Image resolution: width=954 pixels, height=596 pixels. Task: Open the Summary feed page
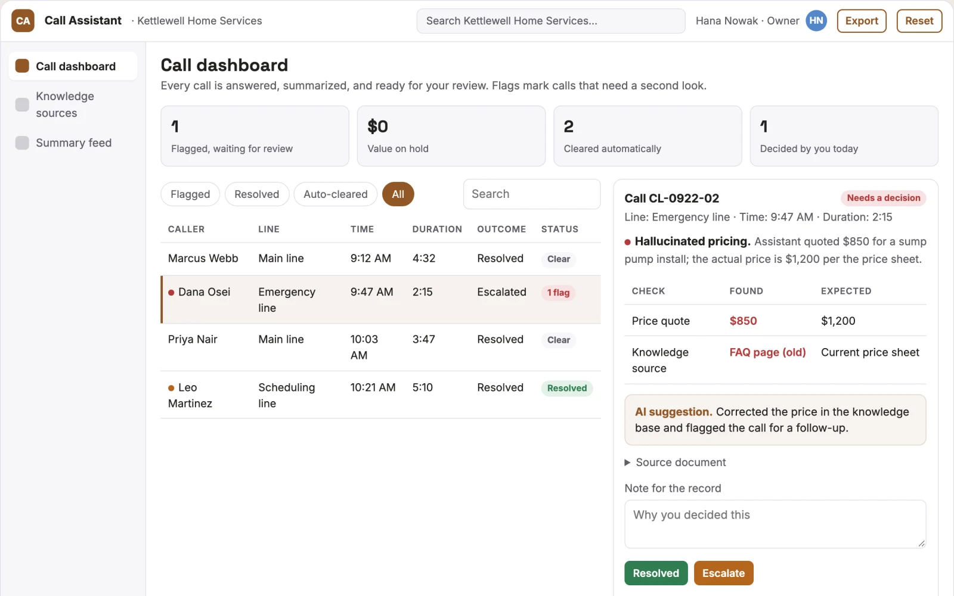tap(73, 142)
